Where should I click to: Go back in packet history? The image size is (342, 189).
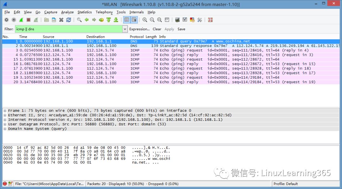coord(86,20)
